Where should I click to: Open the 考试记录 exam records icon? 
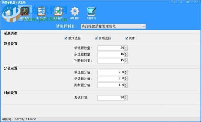pyautogui.click(x=41, y=13)
